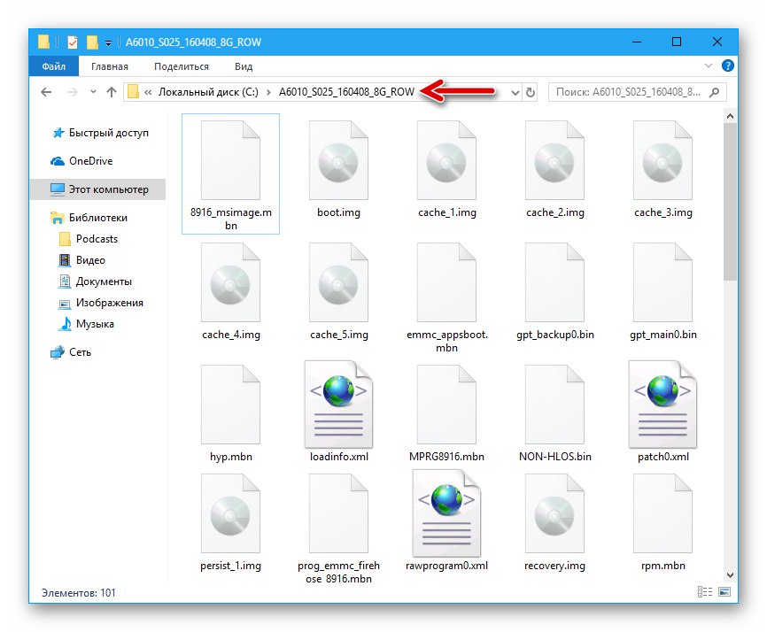
Task: Open Help with the question mark icon
Action: [x=727, y=66]
